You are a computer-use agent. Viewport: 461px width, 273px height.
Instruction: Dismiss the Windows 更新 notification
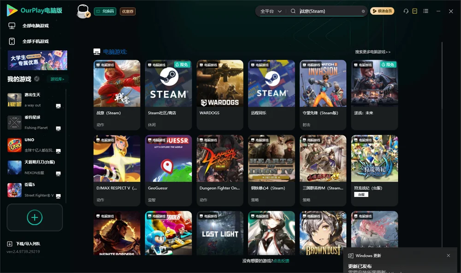[449, 255]
